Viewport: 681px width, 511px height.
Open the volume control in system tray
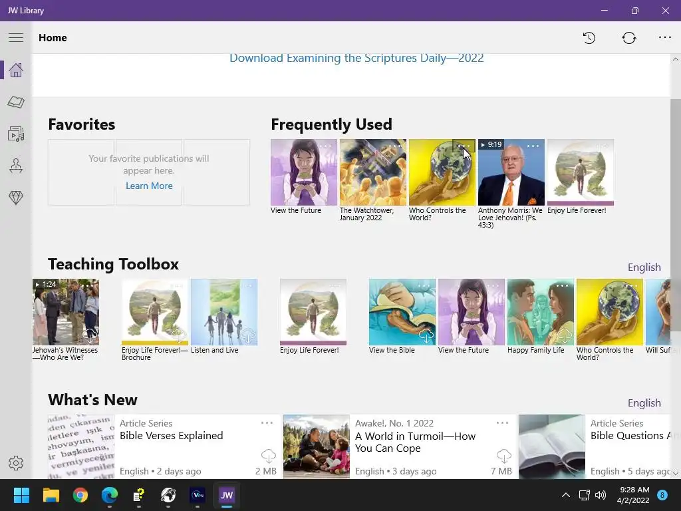pos(601,495)
